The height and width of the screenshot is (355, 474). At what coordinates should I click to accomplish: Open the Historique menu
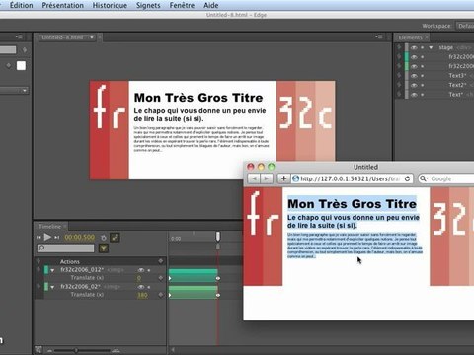coord(110,5)
